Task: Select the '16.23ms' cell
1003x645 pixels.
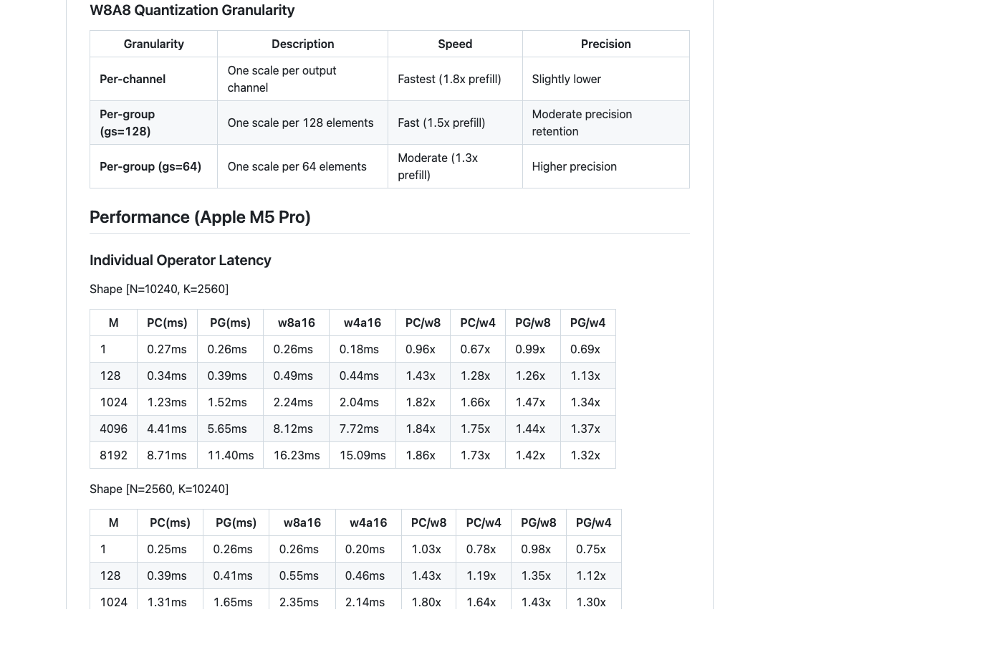Action: (x=297, y=455)
